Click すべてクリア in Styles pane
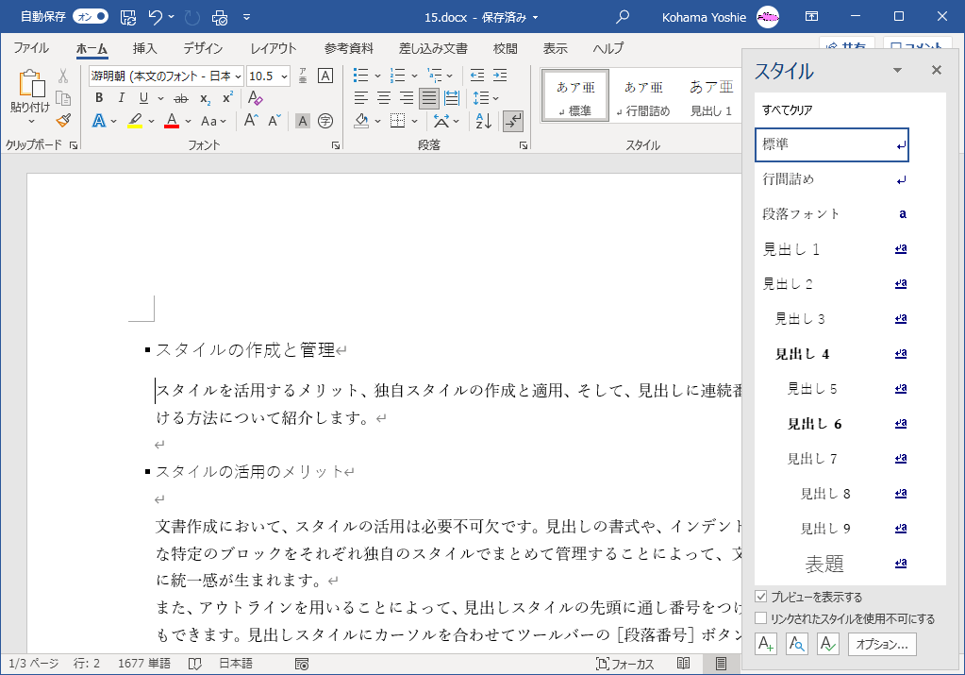The image size is (965, 675). point(788,110)
